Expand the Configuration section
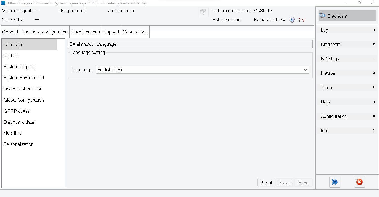 coord(347,116)
